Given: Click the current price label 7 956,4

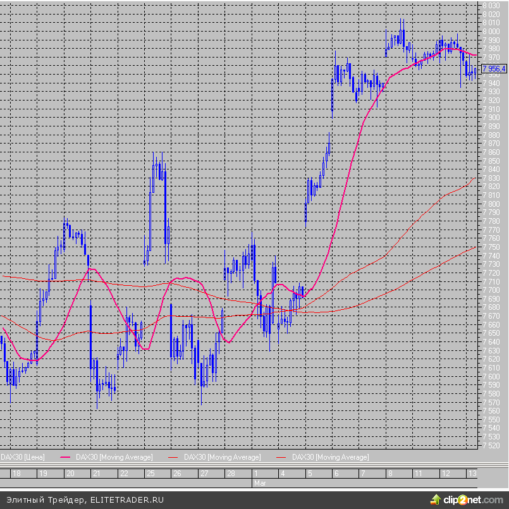Looking at the screenshot, I should click(494, 68).
